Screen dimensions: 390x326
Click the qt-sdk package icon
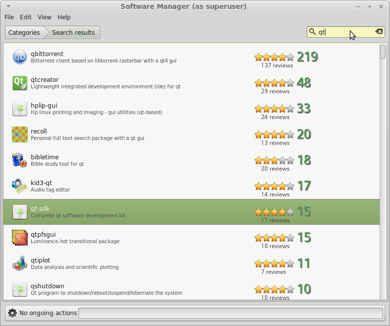[x=20, y=212]
